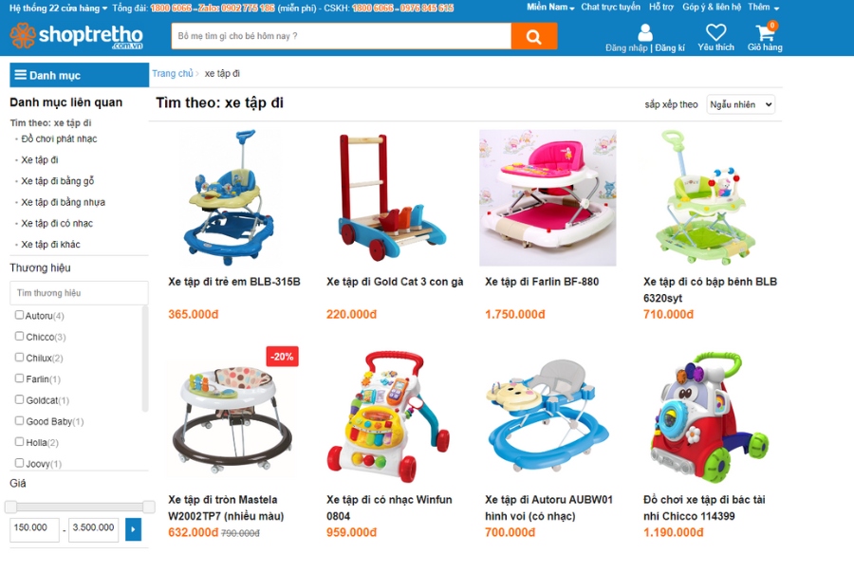Open the Ngẫu nhiên sort dropdown
The image size is (854, 572).
(x=741, y=104)
